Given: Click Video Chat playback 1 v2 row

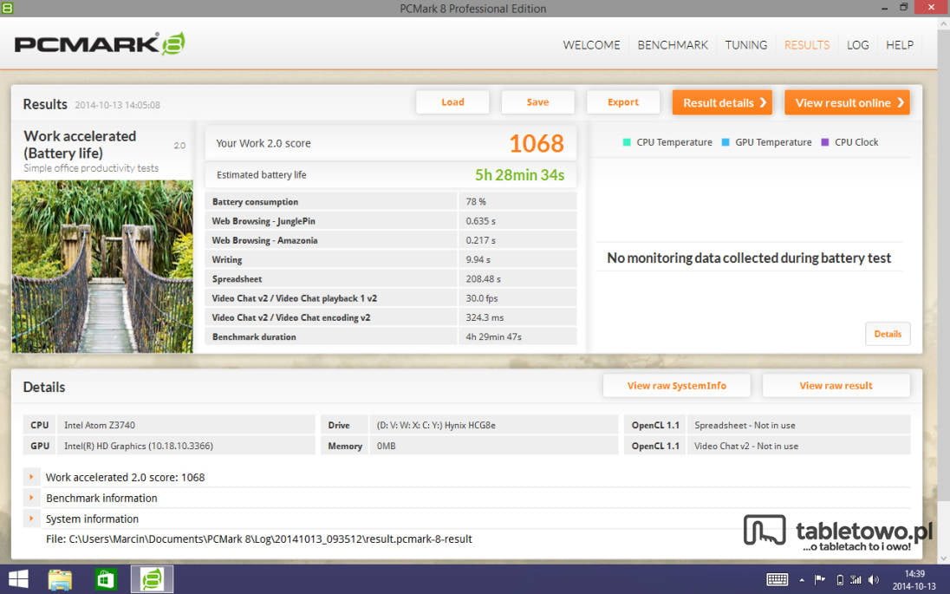Looking at the screenshot, I should [391, 298].
